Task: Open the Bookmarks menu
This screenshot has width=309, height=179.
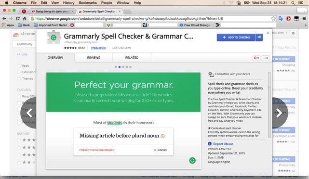Action: pyautogui.click(x=88, y=3)
